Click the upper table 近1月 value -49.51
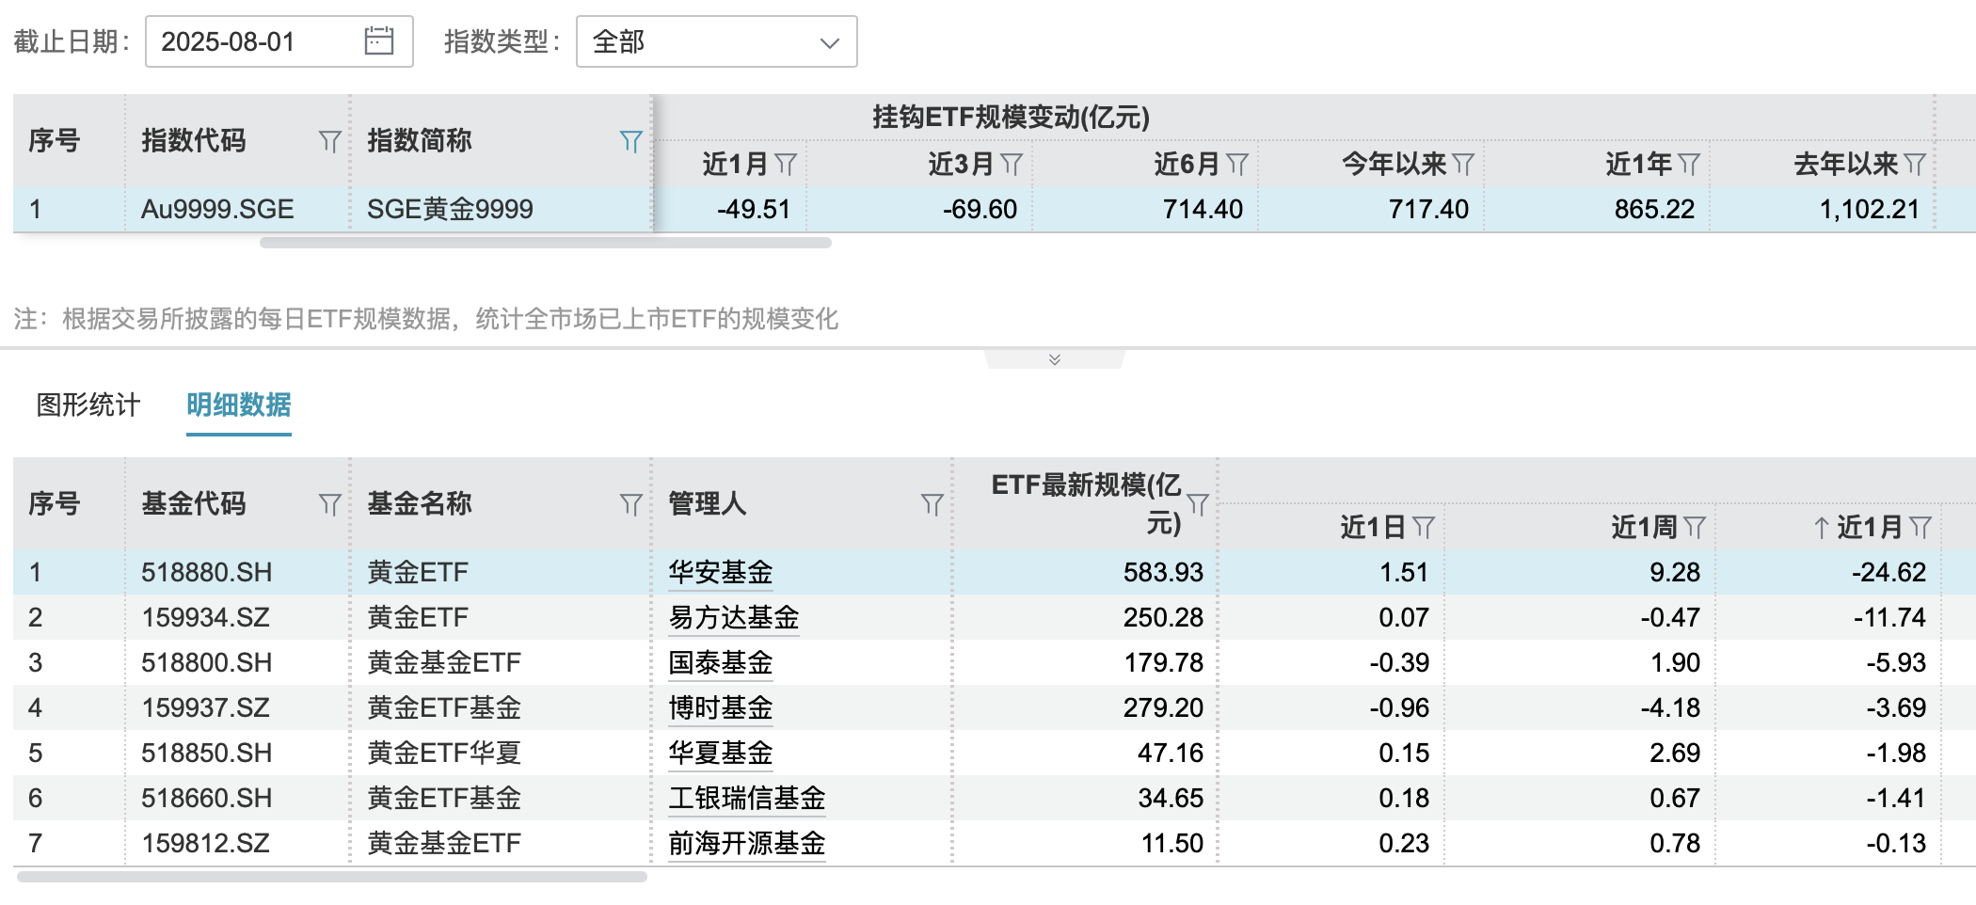 (754, 209)
